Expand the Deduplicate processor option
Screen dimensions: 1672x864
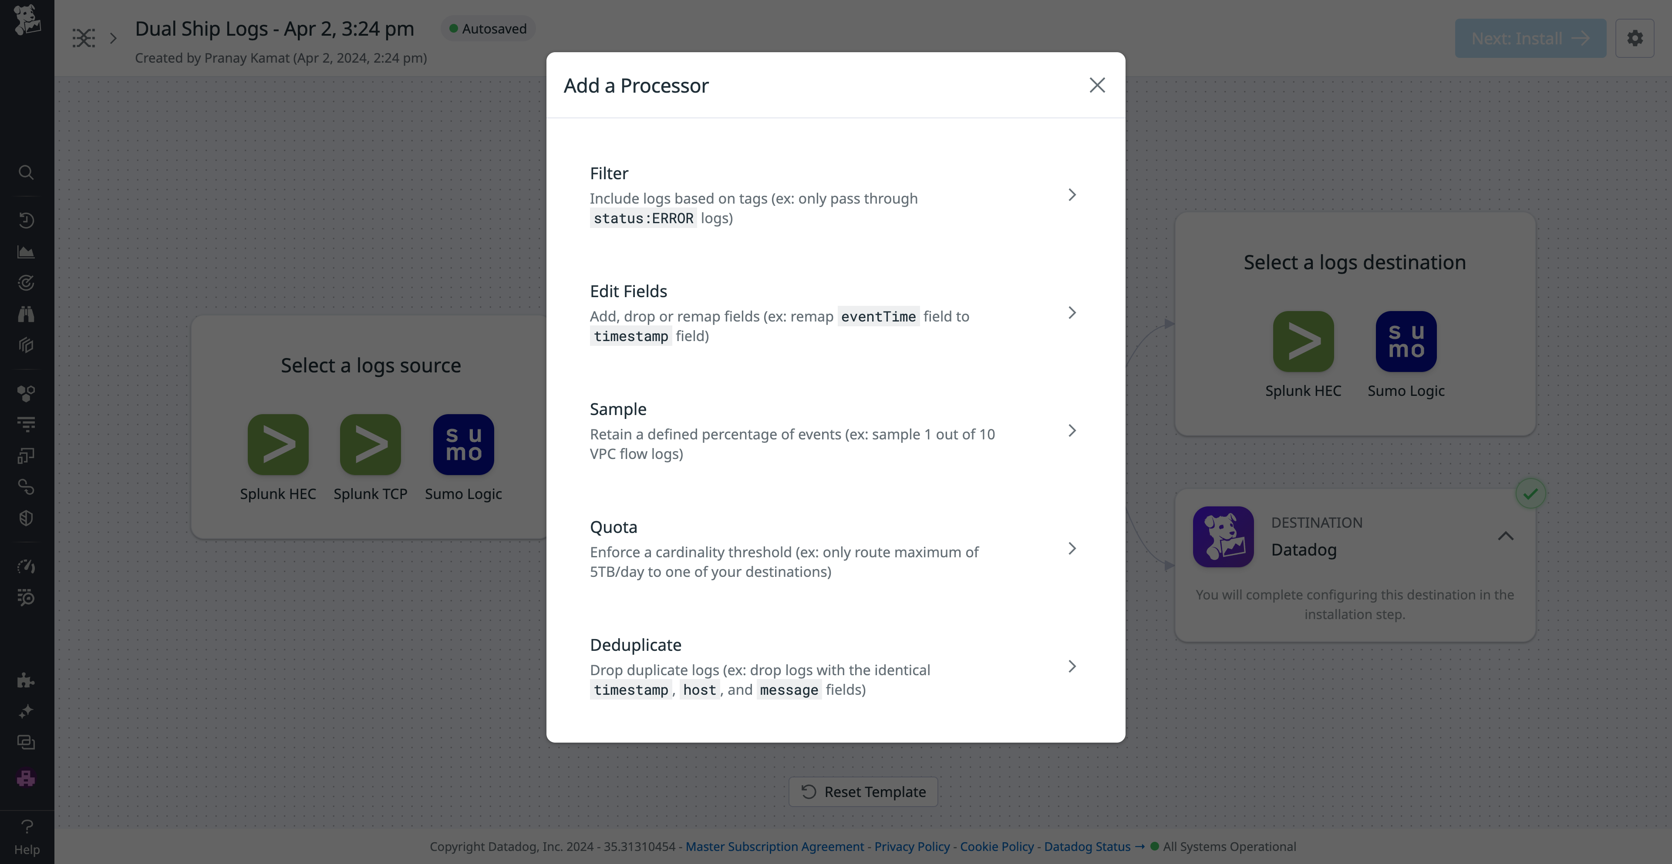pos(1071,666)
